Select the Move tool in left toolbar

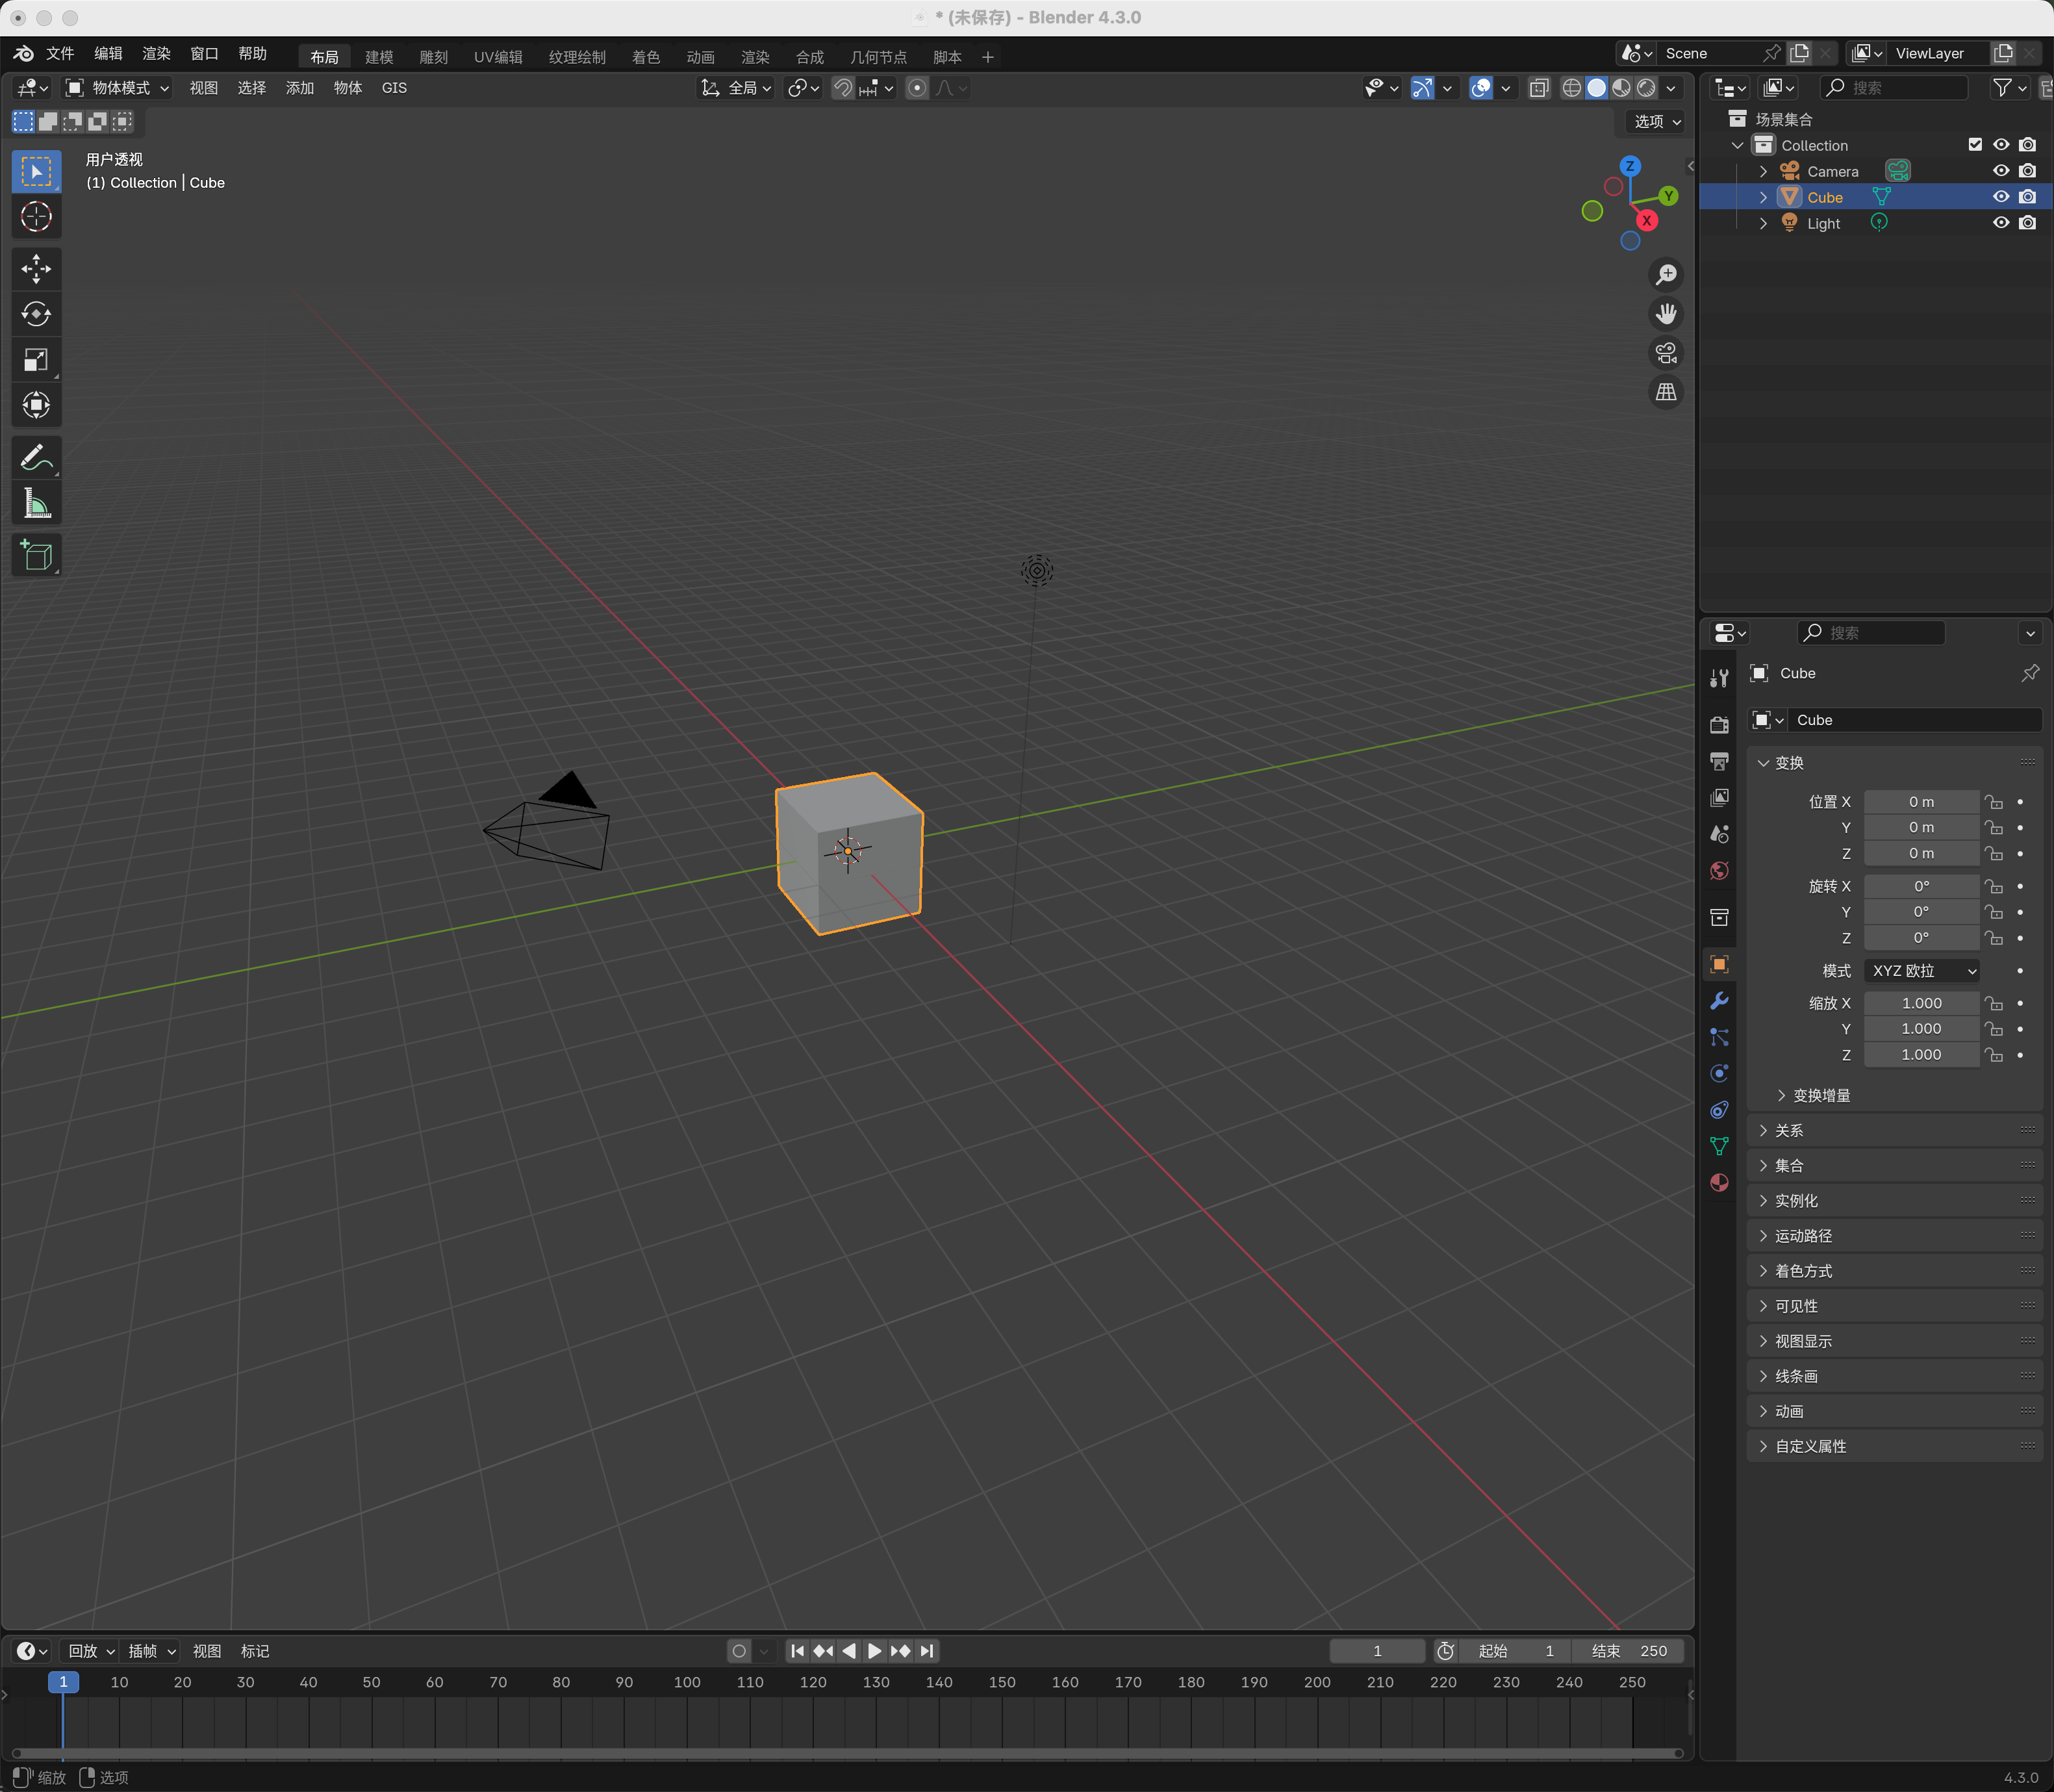coord(36,268)
